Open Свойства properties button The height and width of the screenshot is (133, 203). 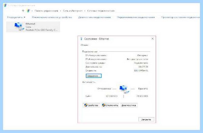click(x=91, y=105)
